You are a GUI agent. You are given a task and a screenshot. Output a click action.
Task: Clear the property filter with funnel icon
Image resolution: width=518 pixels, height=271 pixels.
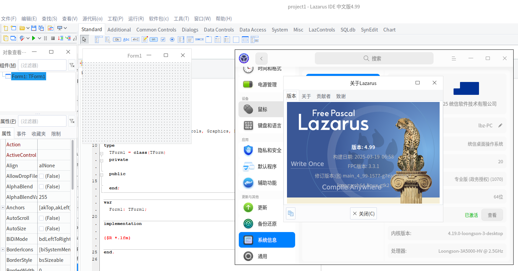(72, 121)
